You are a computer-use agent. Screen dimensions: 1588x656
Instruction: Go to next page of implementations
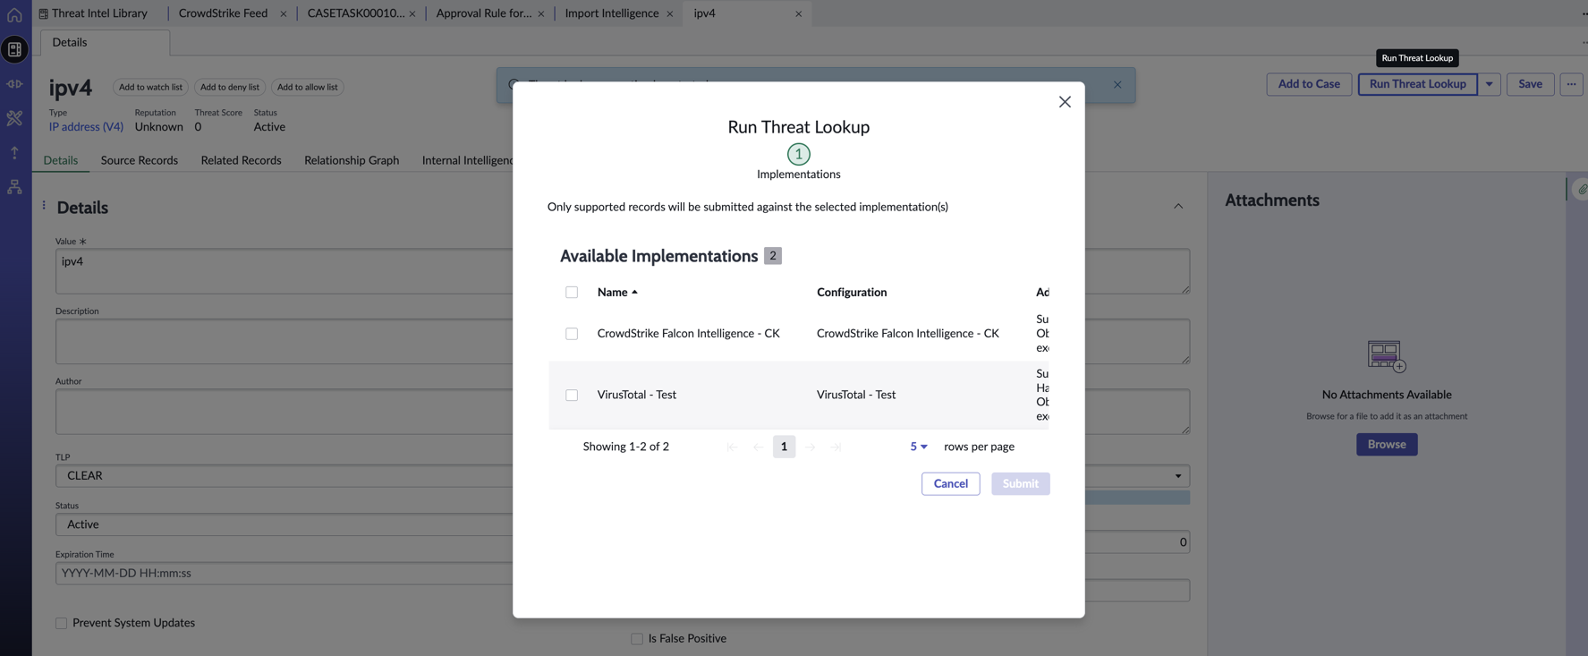tap(810, 447)
